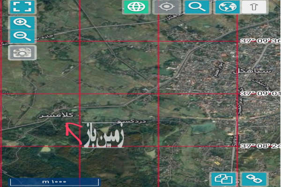Take a map snapshot with camera icon
Viewport: 281px width, 187px height.
[x=22, y=52]
